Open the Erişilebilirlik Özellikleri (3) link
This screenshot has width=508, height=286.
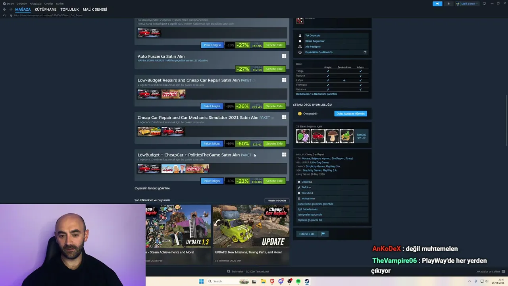(x=319, y=52)
